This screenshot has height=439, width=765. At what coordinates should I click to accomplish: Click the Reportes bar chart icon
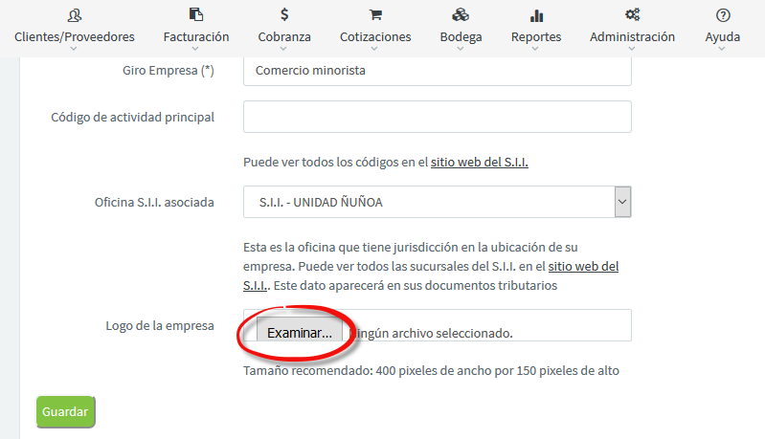(536, 15)
